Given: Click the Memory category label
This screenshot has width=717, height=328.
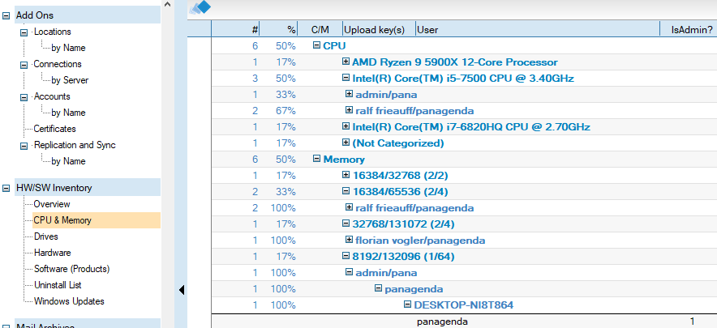Looking at the screenshot, I should tap(344, 160).
